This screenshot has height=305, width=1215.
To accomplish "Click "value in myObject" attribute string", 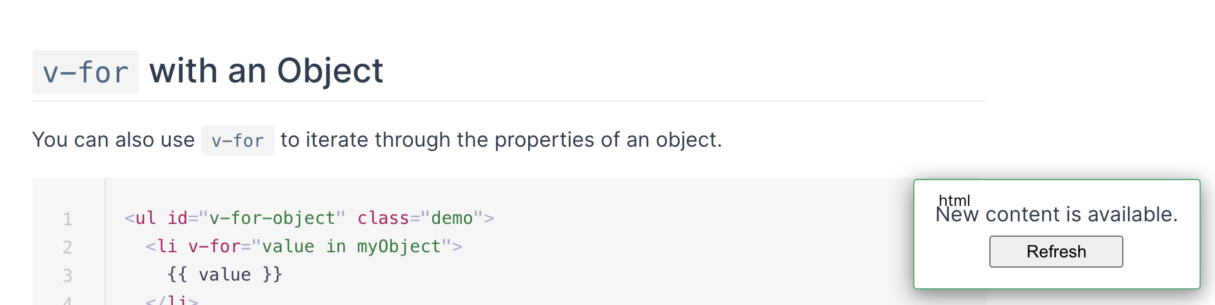I will click(351, 246).
